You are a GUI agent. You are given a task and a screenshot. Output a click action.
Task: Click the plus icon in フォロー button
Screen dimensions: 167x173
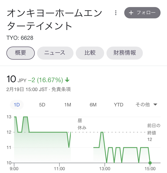pyautogui.click(x=131, y=13)
